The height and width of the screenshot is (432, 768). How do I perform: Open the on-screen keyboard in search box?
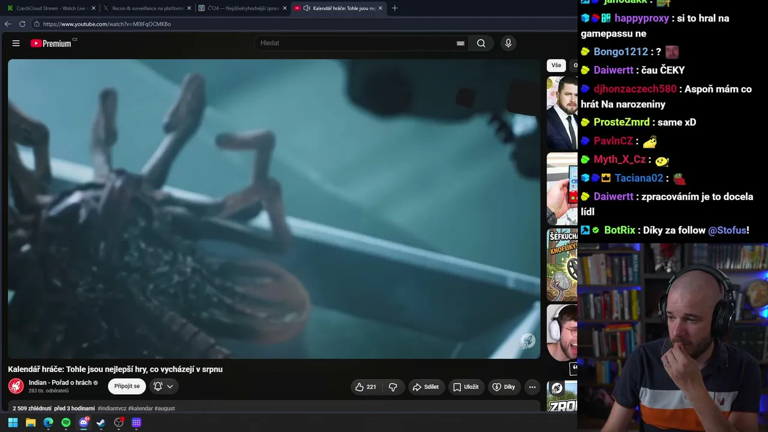click(x=460, y=43)
